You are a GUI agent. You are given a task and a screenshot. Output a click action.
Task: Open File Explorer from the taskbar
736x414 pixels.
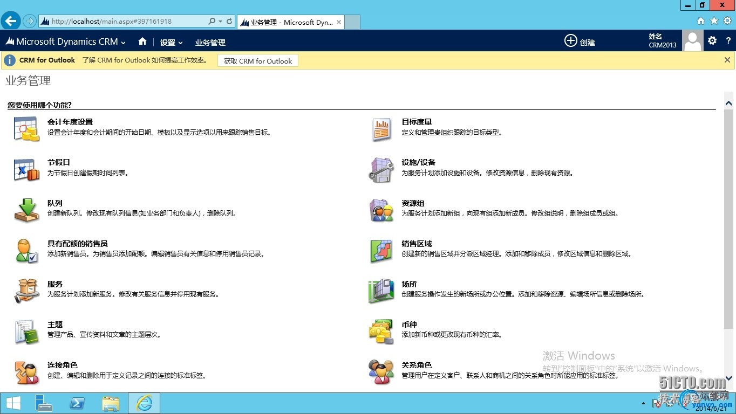(111, 403)
